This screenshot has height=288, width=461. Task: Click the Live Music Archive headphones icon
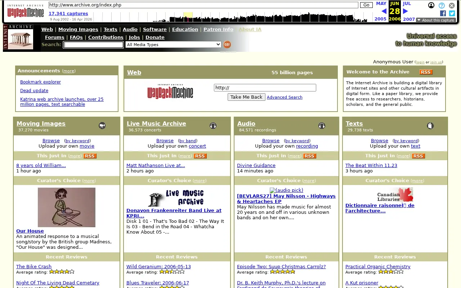pyautogui.click(x=213, y=126)
